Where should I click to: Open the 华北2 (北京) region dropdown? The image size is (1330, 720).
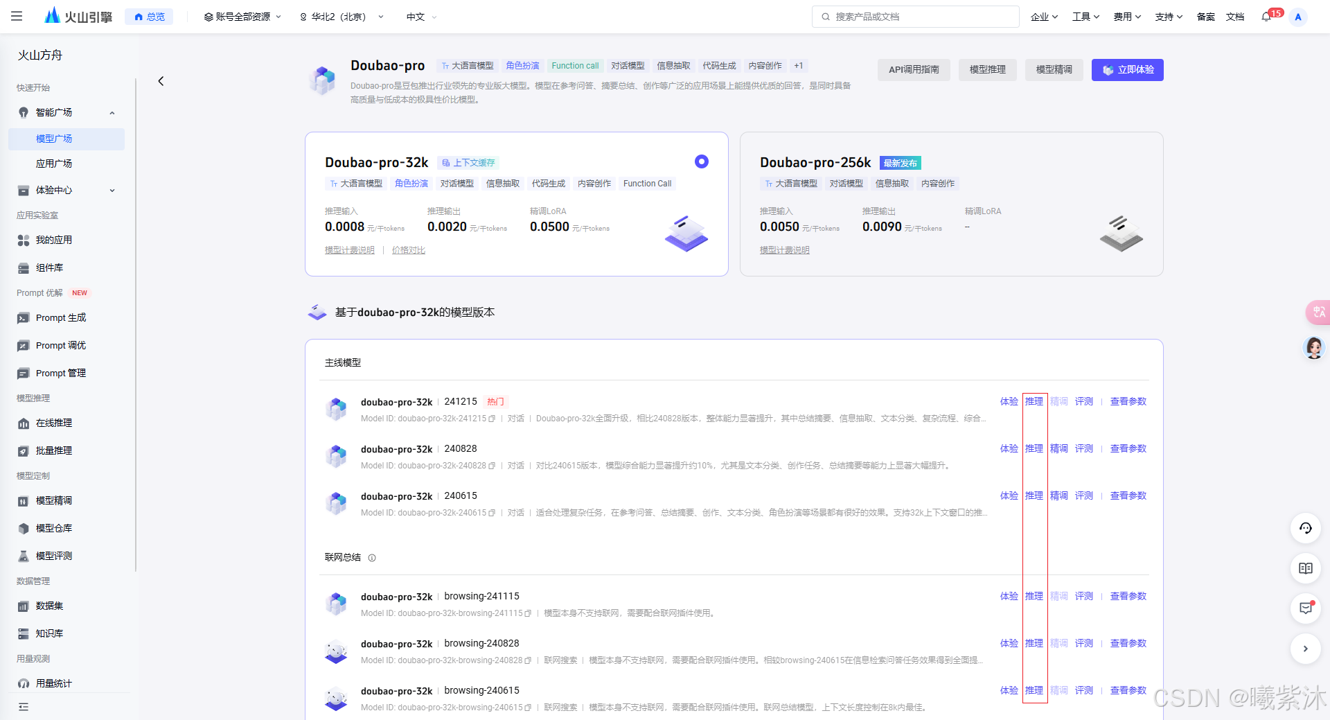342,17
